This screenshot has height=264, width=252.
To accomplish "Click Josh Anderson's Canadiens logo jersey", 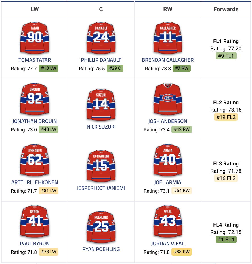I will [x=168, y=99].
